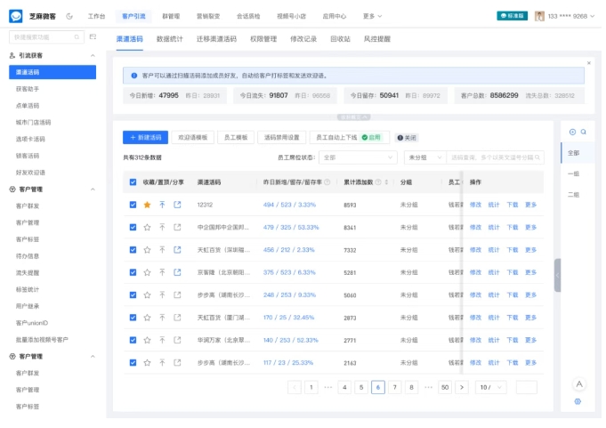Open the 权限管理 tab
606x428 pixels.
click(263, 39)
